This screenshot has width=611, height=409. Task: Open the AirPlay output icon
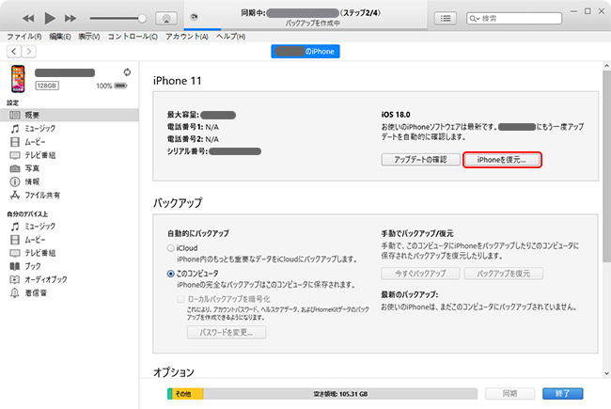pos(165,18)
